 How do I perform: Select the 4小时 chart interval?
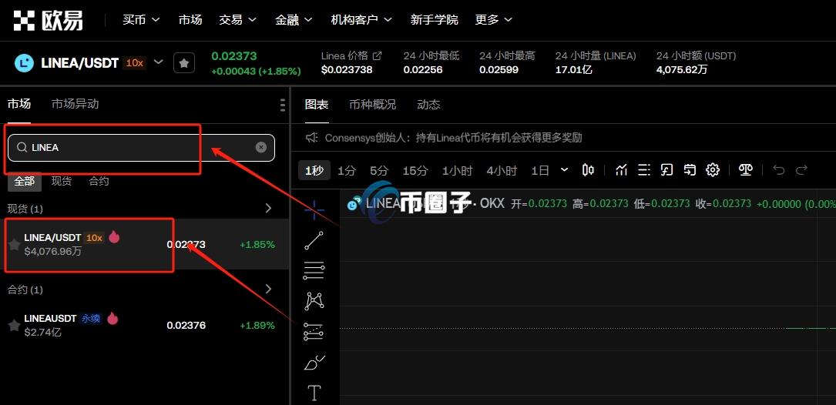[x=502, y=170]
